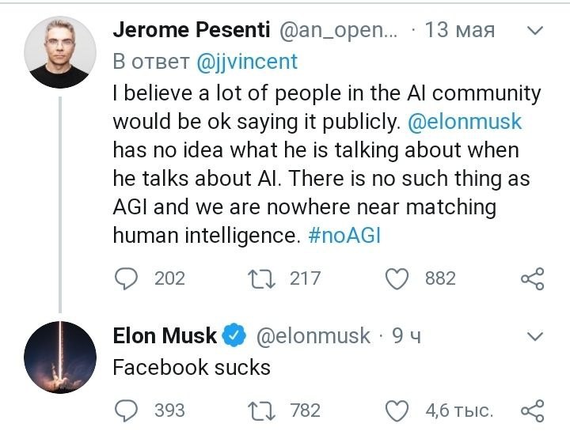
Task: Reply to Elon Musk's tweet
Action: (127, 410)
